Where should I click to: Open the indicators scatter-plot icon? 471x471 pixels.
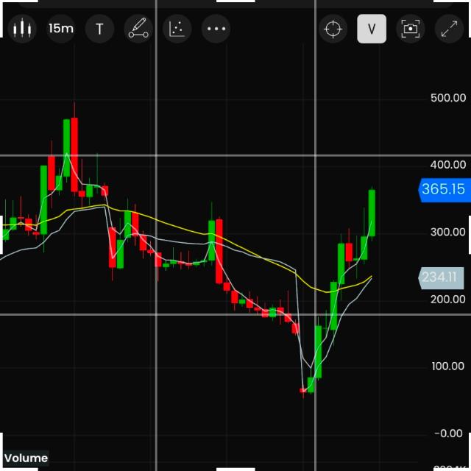177,29
